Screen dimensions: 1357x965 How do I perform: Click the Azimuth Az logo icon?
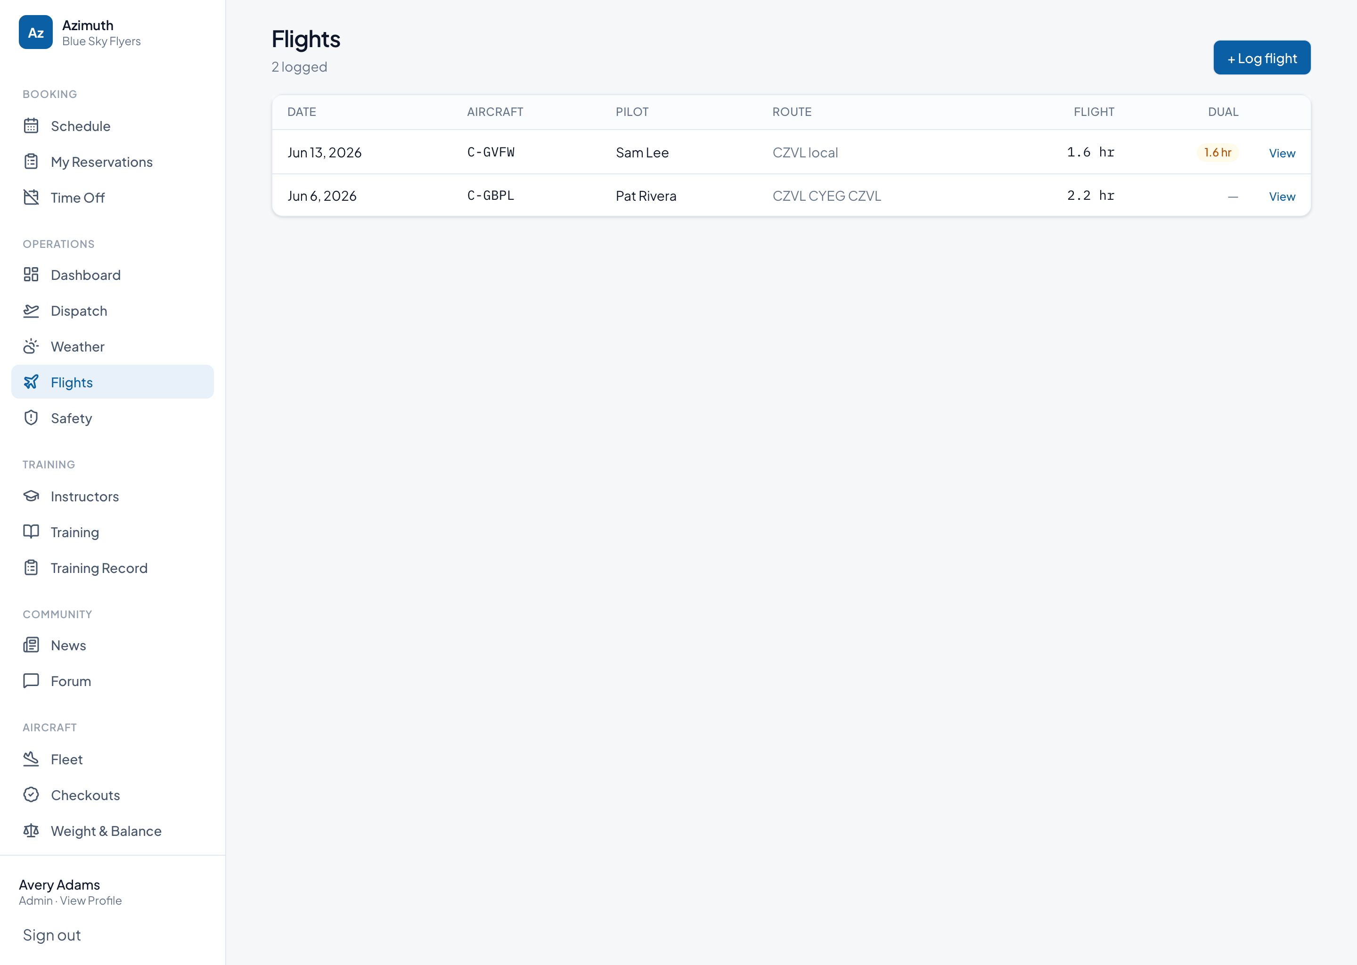tap(36, 32)
